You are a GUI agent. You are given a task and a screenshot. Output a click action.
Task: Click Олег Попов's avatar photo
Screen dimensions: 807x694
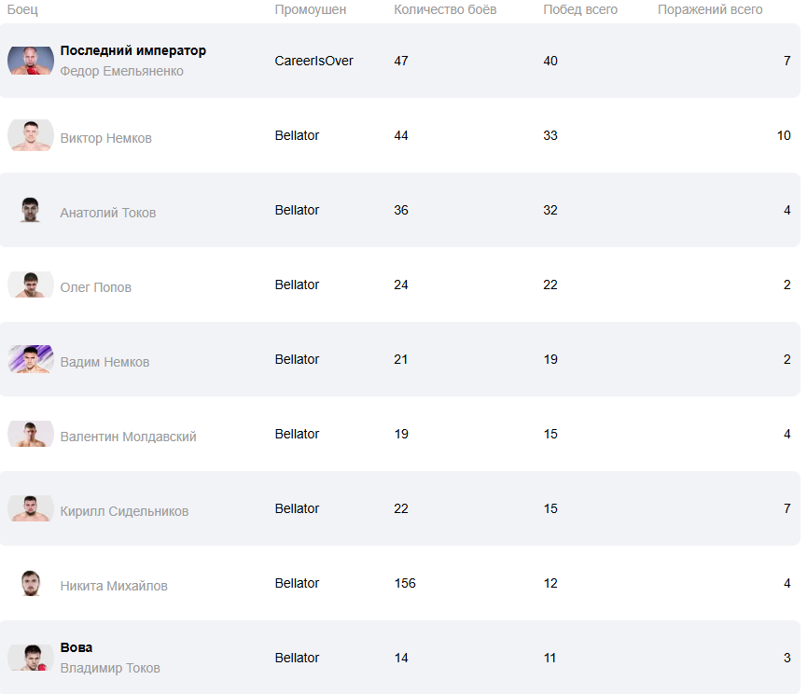click(x=31, y=285)
